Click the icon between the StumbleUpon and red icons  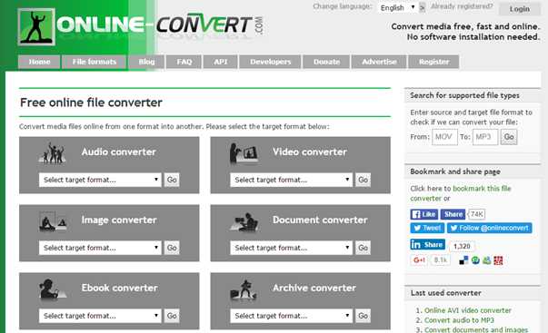coord(487,260)
